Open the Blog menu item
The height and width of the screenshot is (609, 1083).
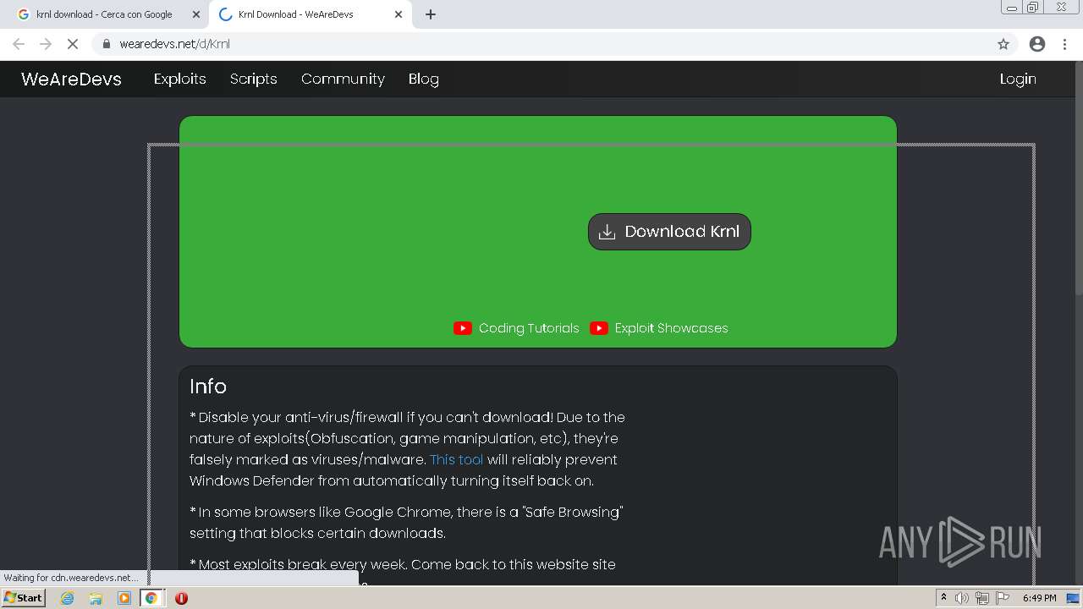click(x=423, y=79)
